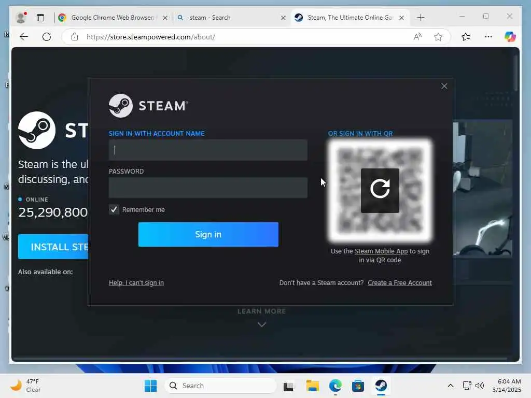Open Help, I can't sign in link
This screenshot has height=398, width=531.
[x=136, y=282]
